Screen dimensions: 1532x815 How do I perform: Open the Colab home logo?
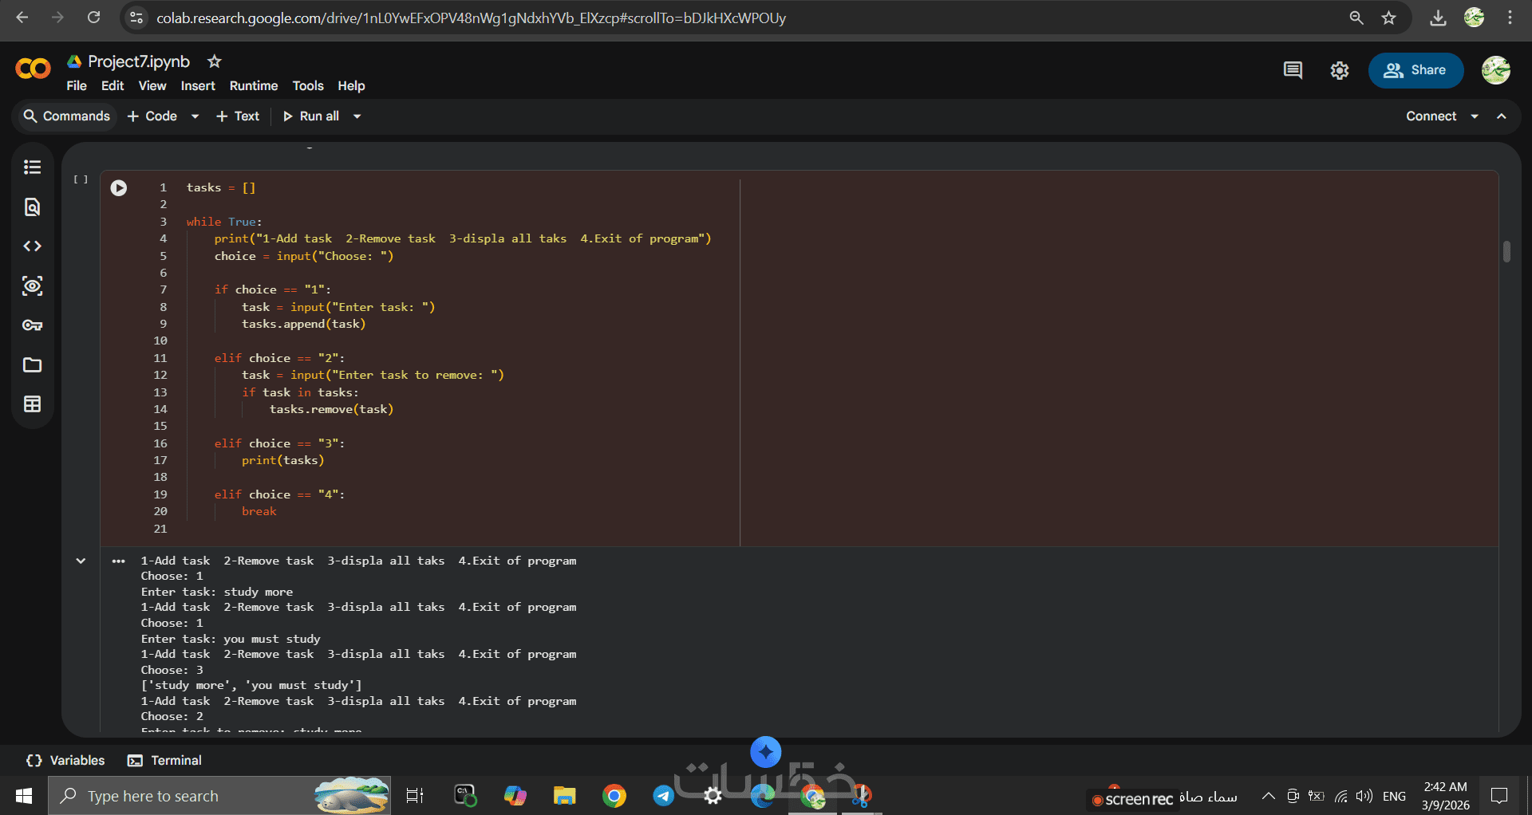pos(33,69)
